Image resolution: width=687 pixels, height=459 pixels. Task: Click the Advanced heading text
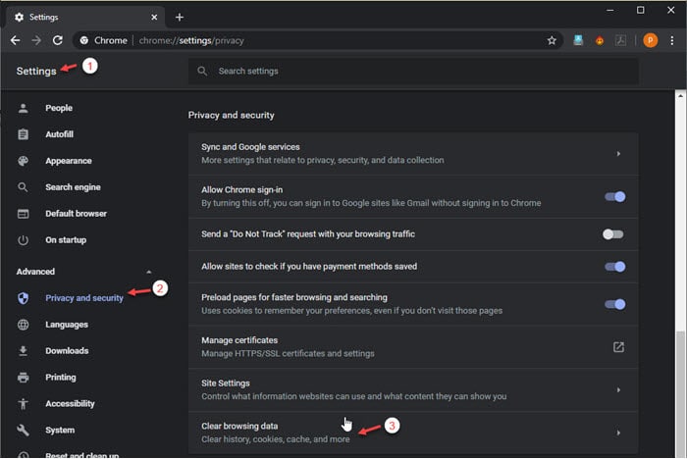pyautogui.click(x=35, y=272)
